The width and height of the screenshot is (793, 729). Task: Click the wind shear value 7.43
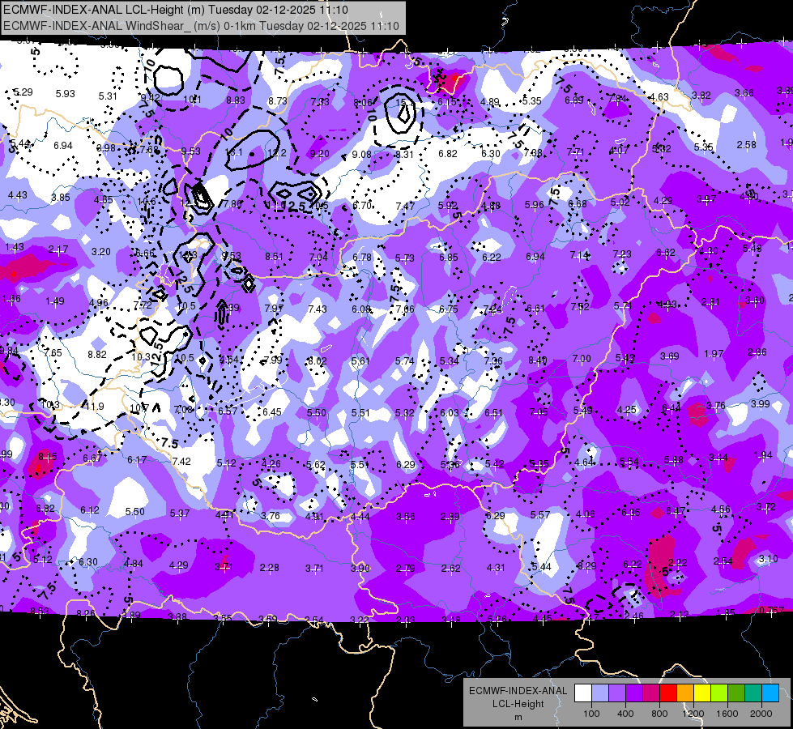pos(318,309)
